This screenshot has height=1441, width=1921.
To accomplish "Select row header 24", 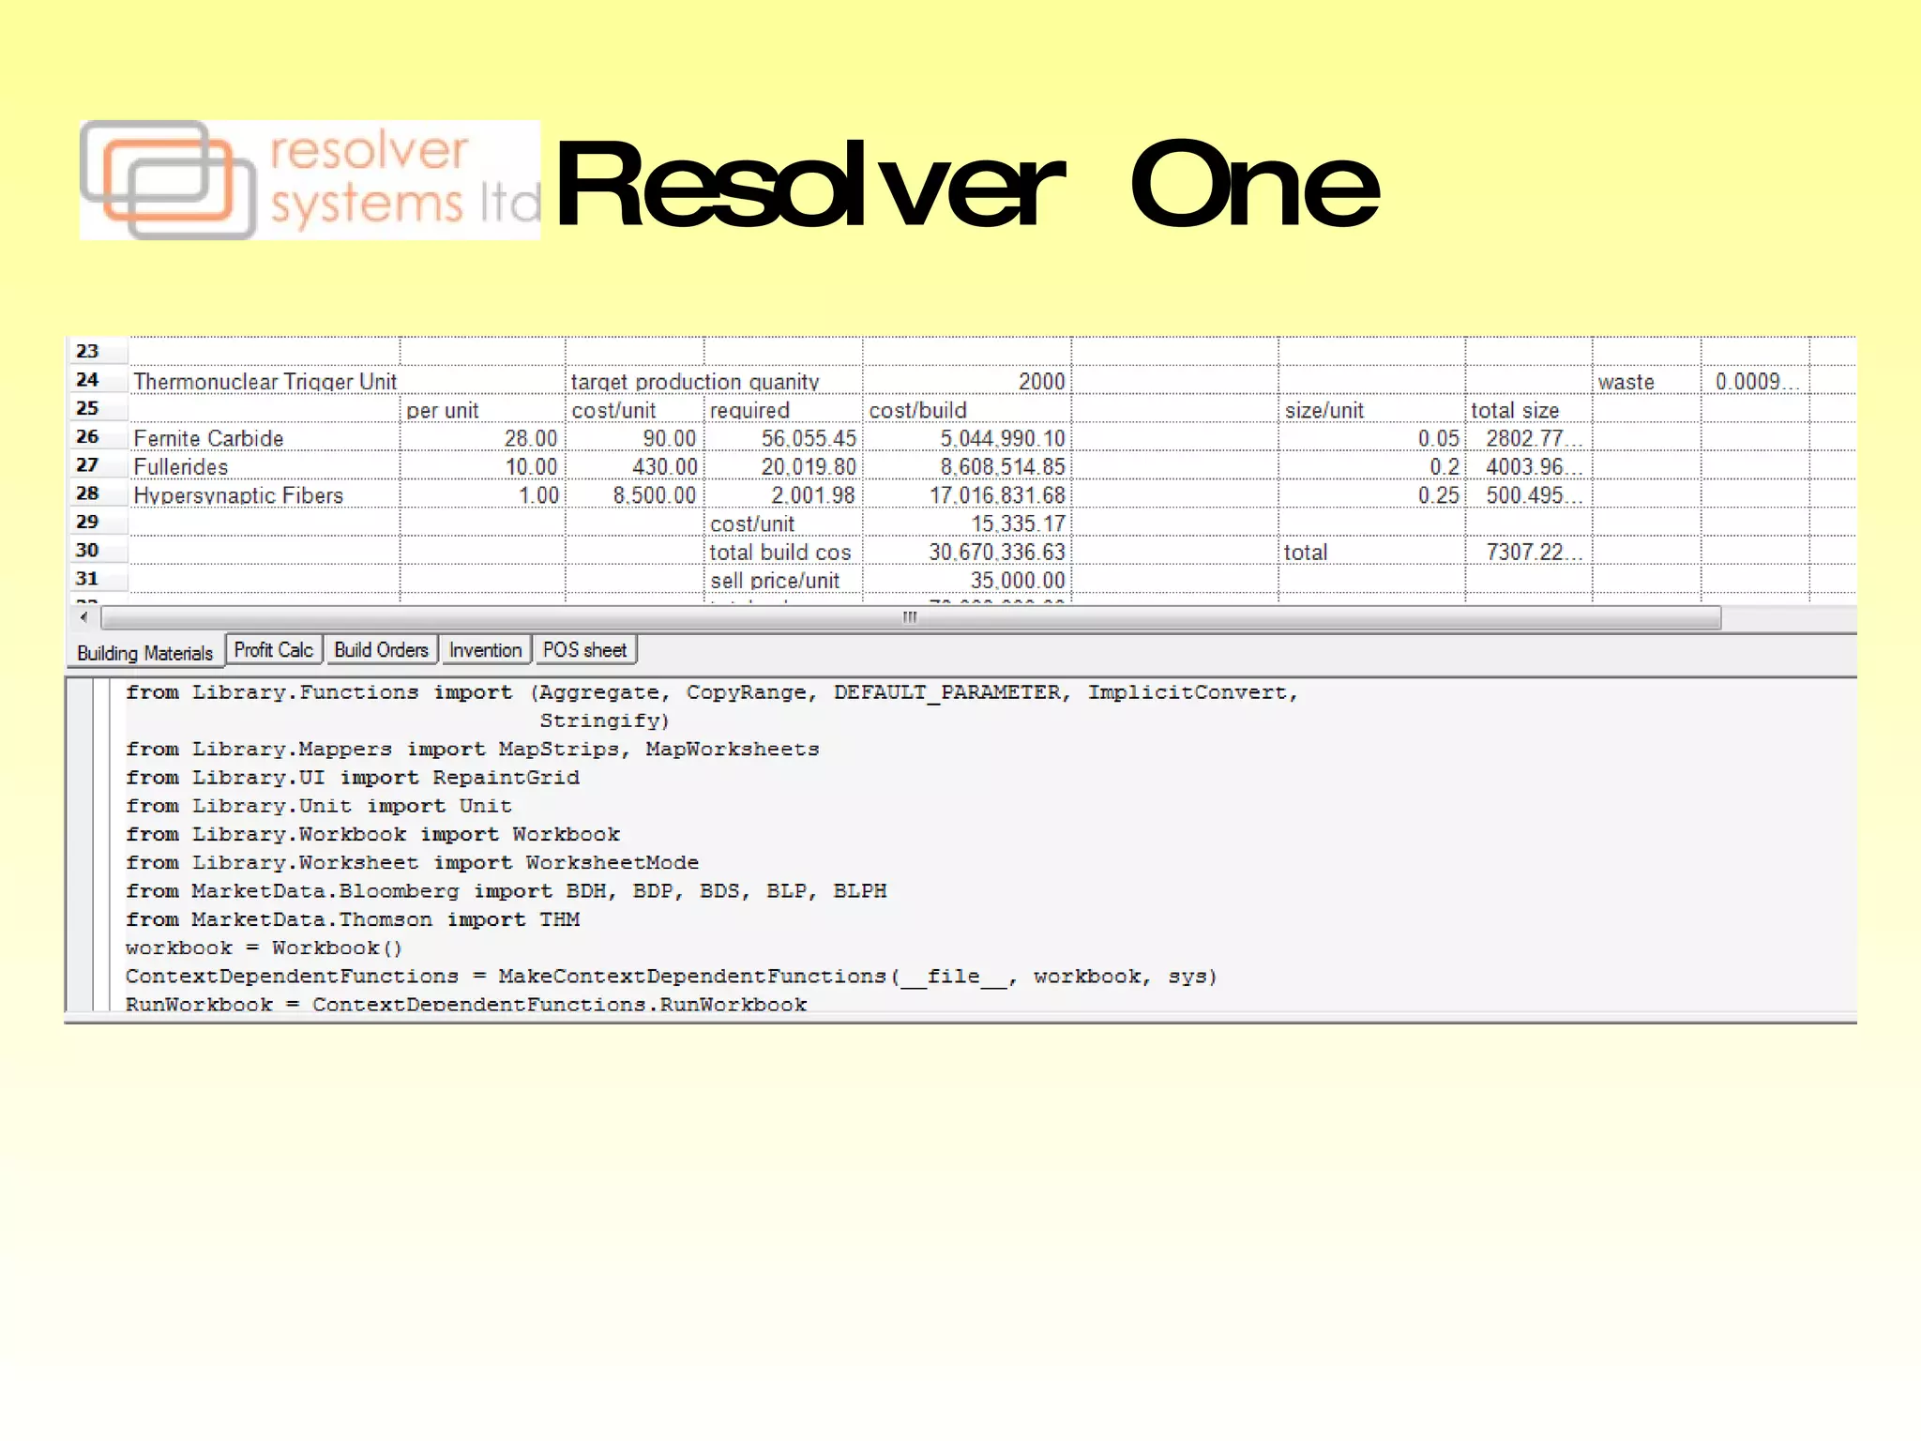I will [x=97, y=380].
